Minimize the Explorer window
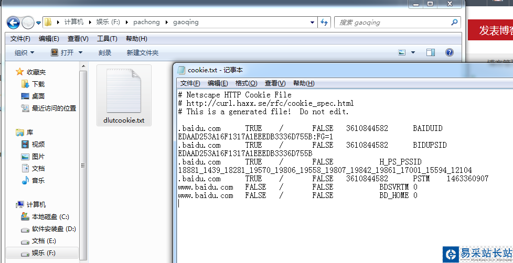 (415, 4)
